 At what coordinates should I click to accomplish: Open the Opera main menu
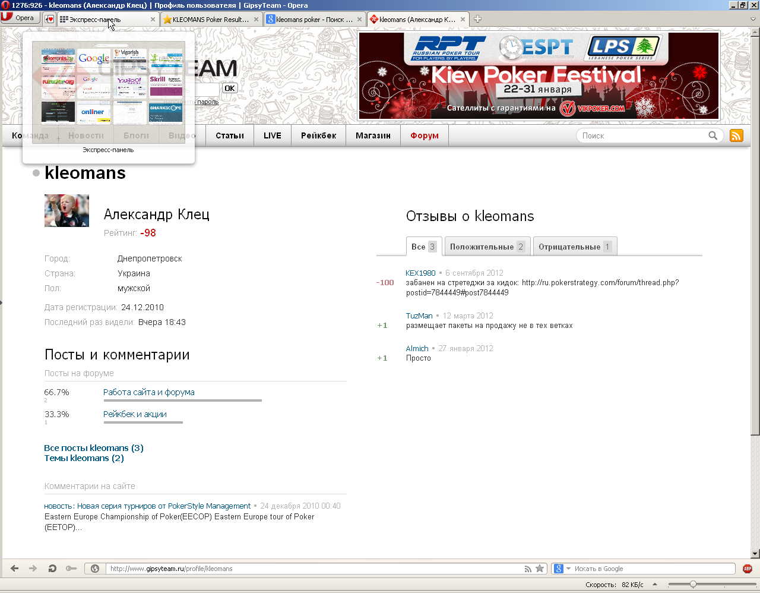pos(20,18)
